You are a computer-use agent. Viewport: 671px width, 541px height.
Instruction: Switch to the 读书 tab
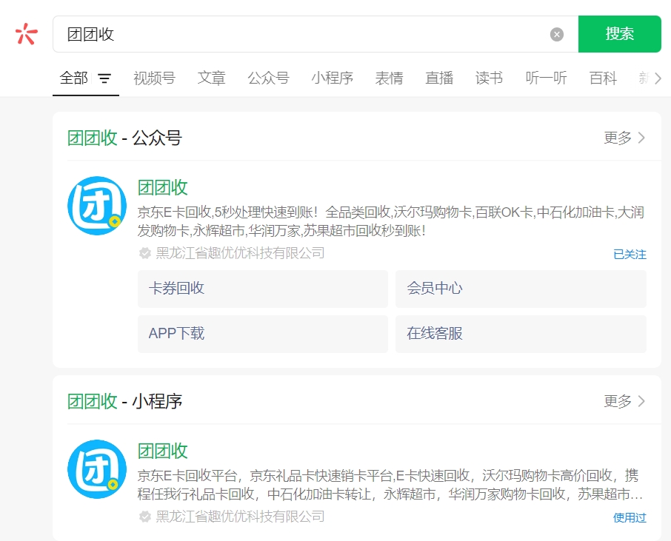click(x=489, y=78)
